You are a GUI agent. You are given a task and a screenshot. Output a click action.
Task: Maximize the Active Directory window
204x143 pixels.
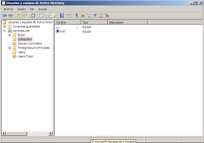point(195,3)
